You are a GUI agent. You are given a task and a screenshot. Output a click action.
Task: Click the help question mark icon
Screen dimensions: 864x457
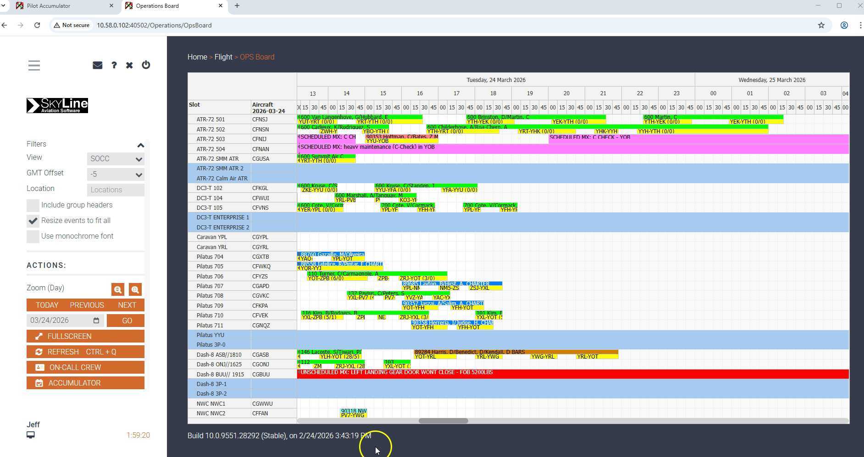114,65
